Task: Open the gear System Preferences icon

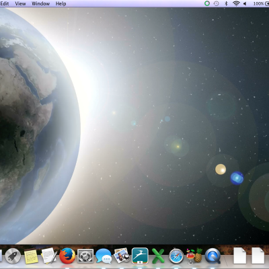Action: 85,256
